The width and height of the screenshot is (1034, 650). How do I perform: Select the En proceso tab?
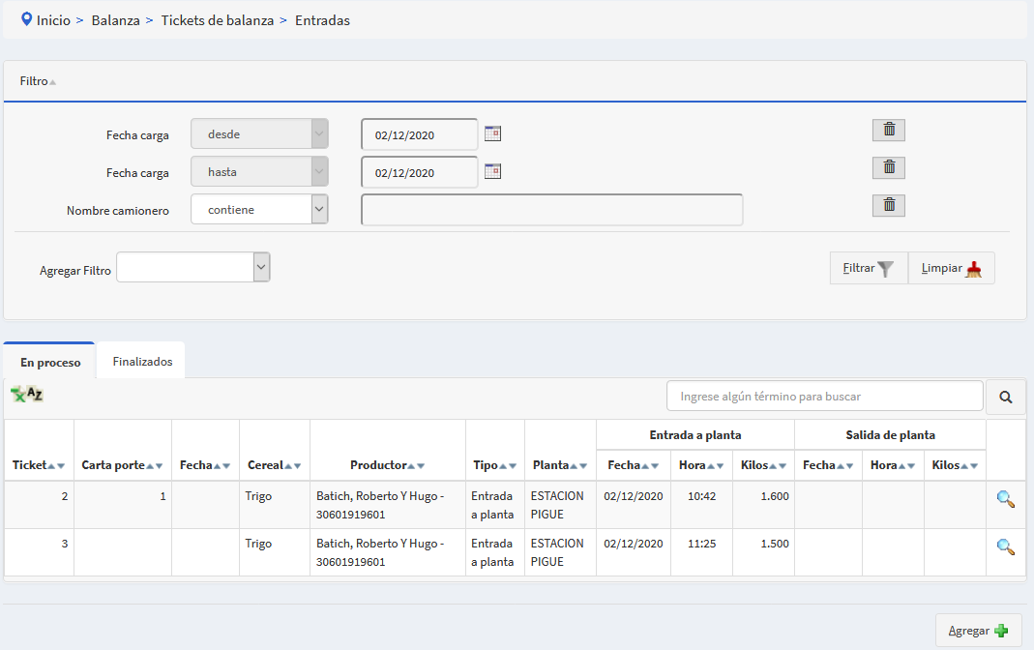pyautogui.click(x=50, y=363)
